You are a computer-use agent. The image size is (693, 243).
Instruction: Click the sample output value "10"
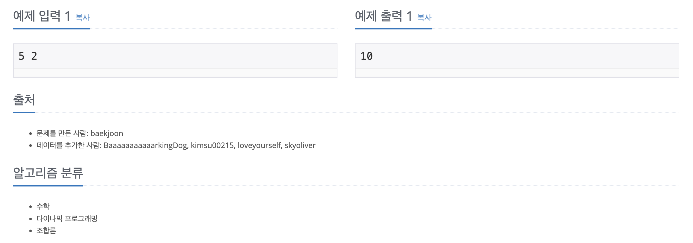point(366,56)
